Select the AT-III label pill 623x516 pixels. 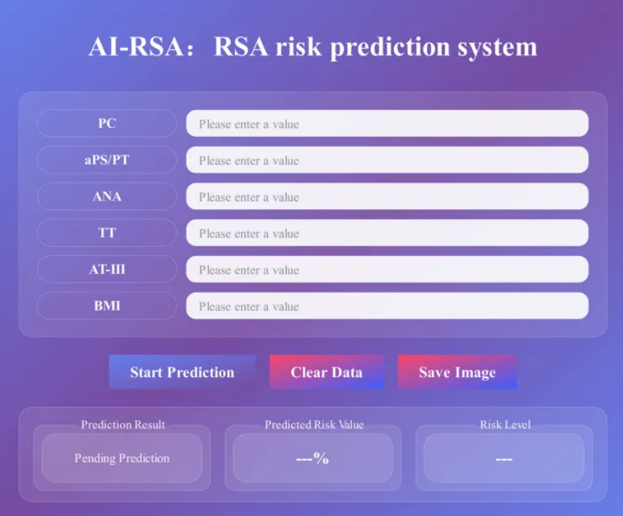click(x=107, y=270)
